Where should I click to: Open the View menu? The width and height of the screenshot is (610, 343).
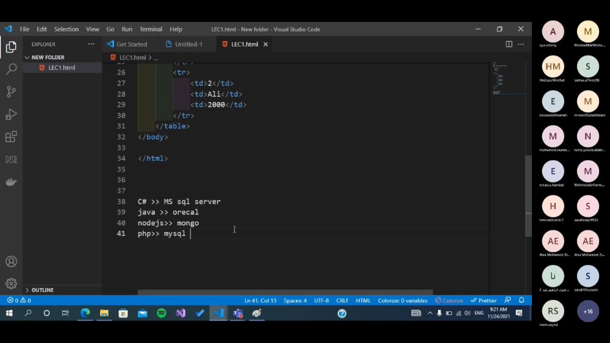point(92,29)
